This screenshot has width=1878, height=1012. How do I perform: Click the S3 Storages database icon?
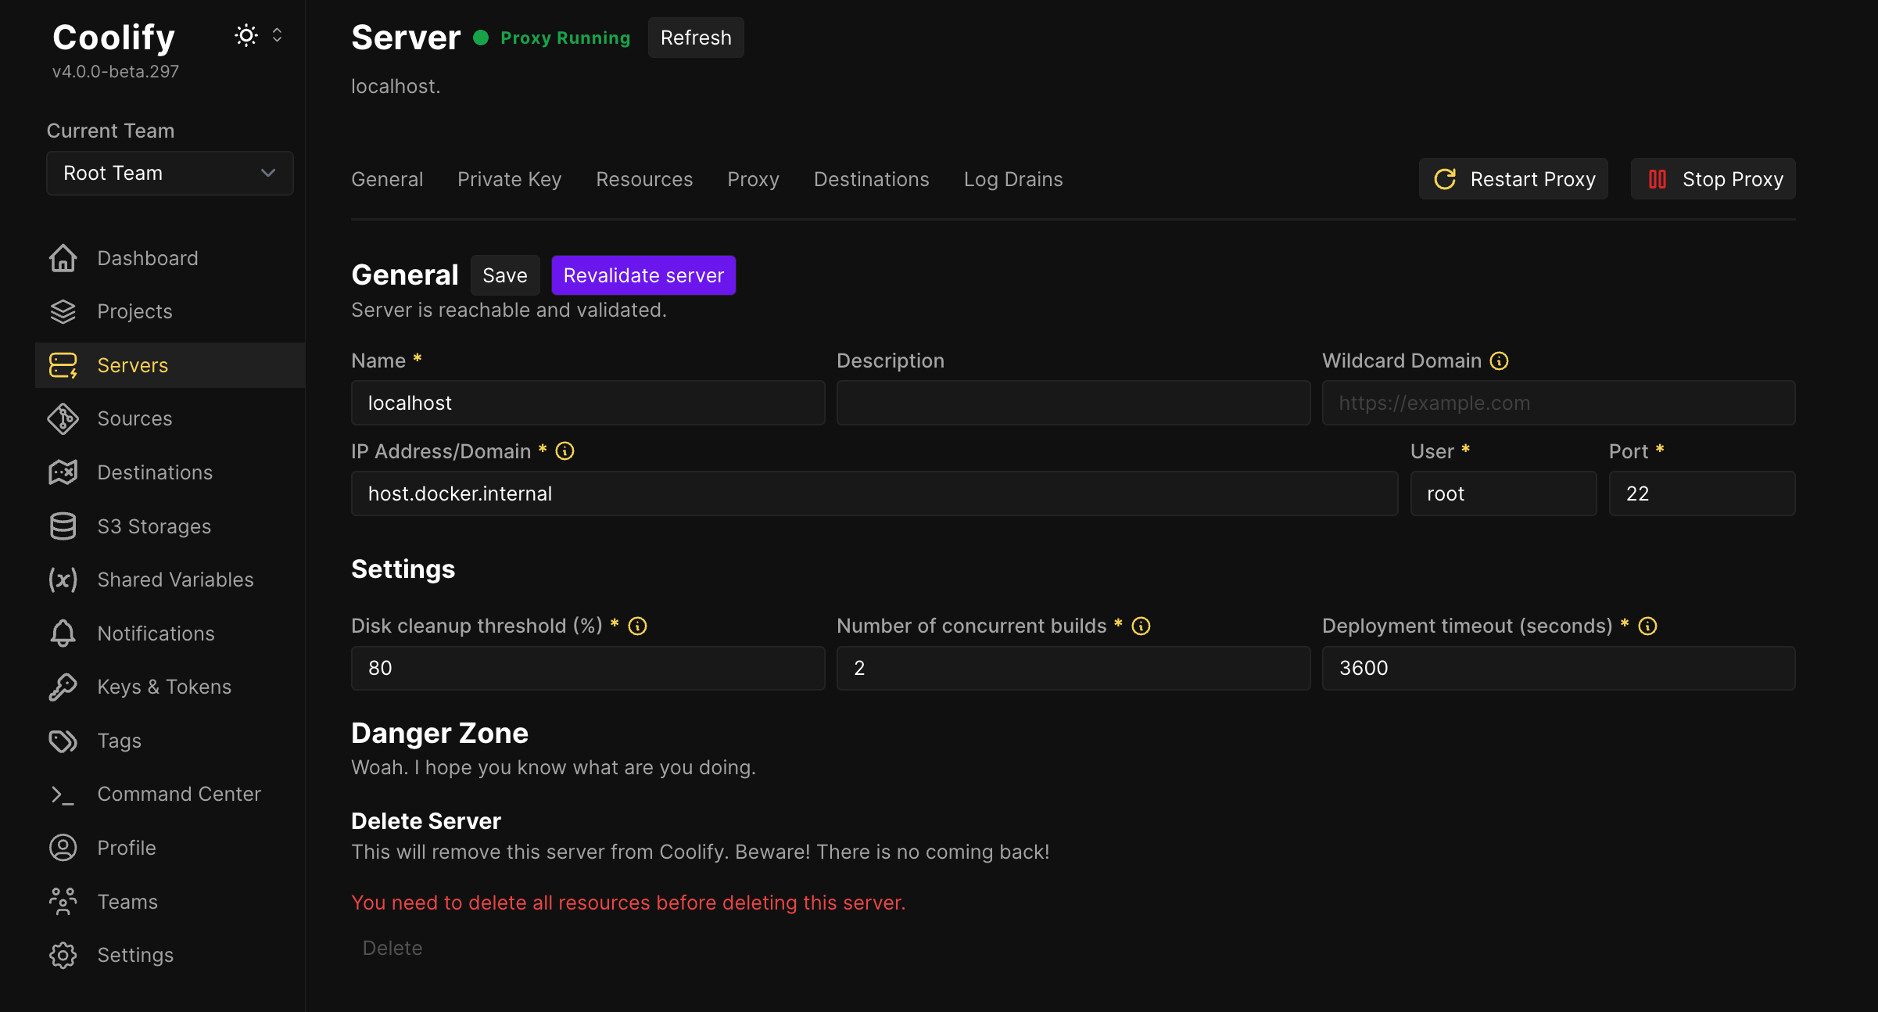pyautogui.click(x=63, y=526)
